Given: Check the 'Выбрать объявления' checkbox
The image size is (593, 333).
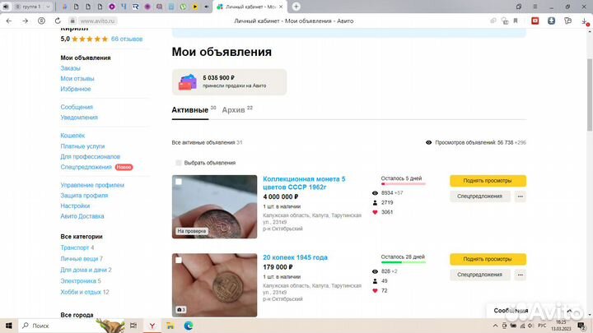Looking at the screenshot, I should click(x=179, y=163).
